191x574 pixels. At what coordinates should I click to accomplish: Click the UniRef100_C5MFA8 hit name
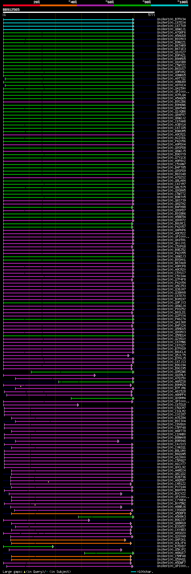pos(171,556)
